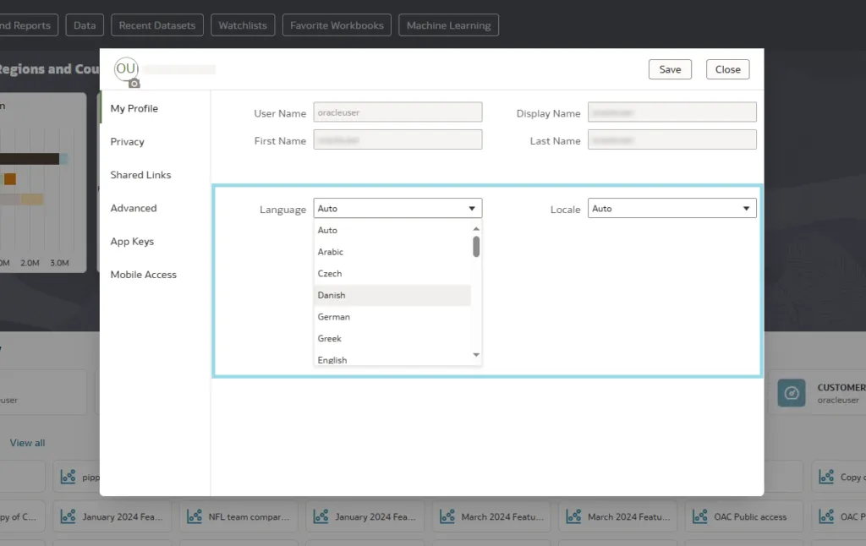The width and height of the screenshot is (866, 546).
Task: Click the Close button in profile dialog
Action: (727, 69)
